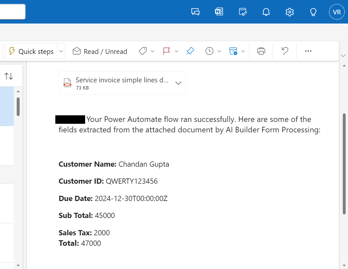Open attachment options chevron for Service invoice
This screenshot has height=269, width=348.
tap(178, 83)
